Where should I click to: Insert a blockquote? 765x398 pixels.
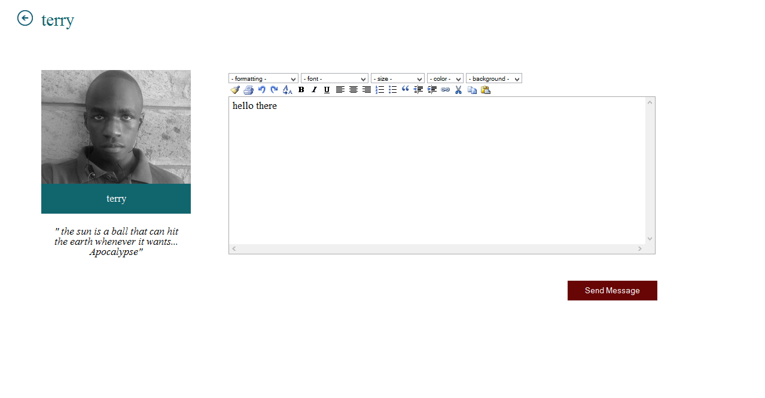[406, 89]
